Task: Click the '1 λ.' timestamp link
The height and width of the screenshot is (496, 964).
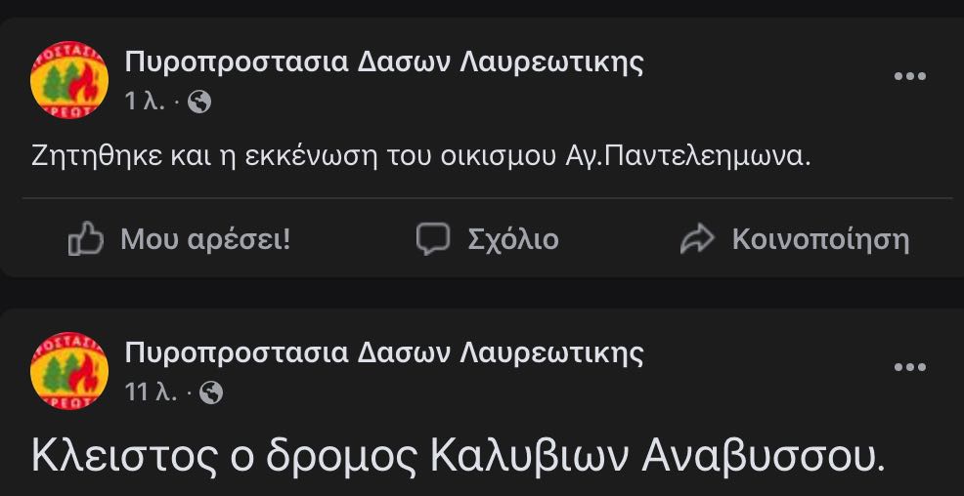Action: [145, 102]
